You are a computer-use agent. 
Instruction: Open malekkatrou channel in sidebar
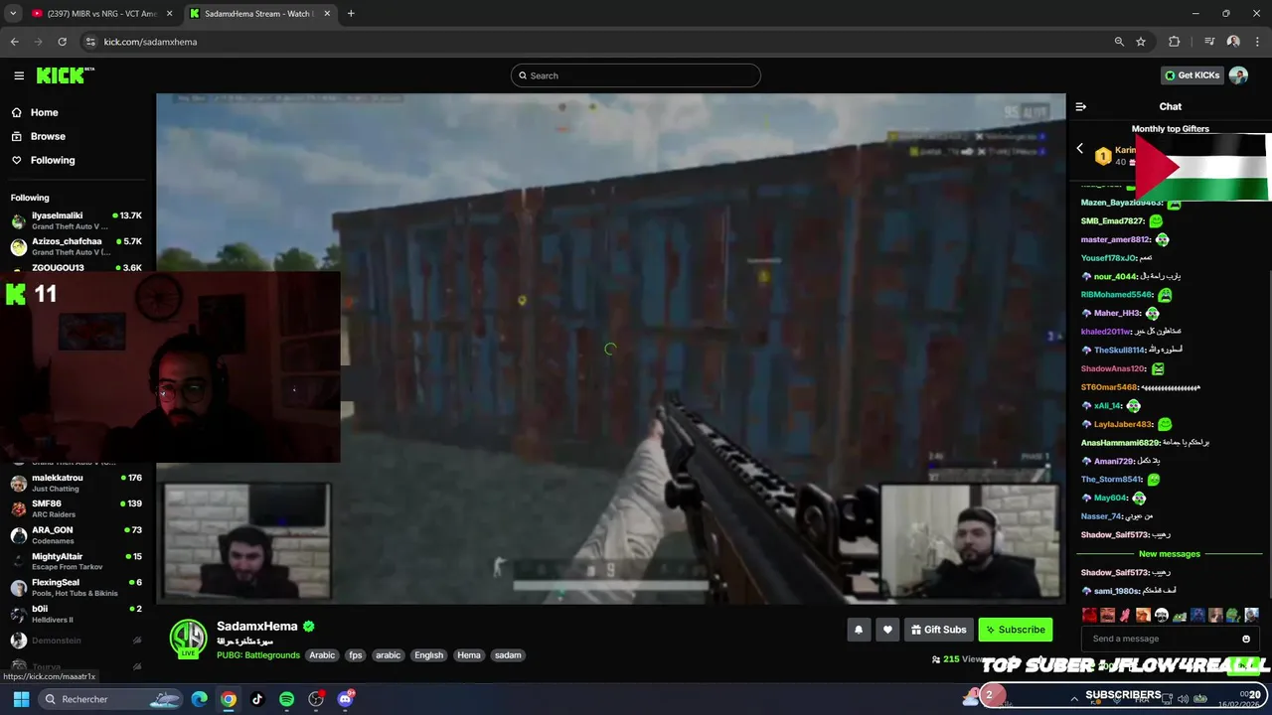pyautogui.click(x=77, y=483)
